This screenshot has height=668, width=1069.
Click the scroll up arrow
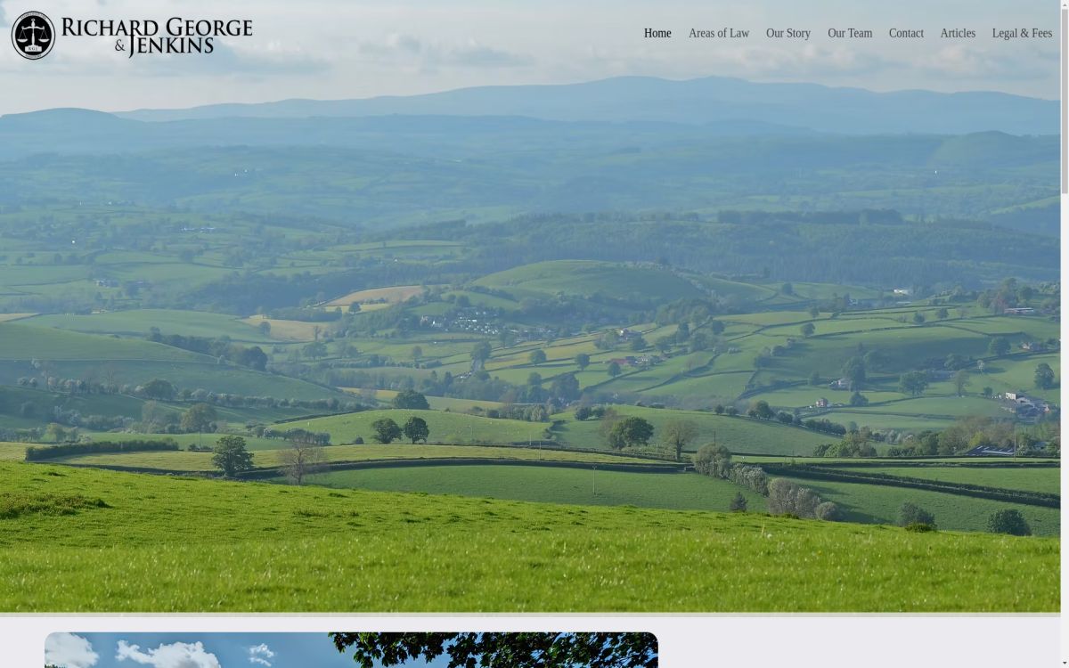1065,7
